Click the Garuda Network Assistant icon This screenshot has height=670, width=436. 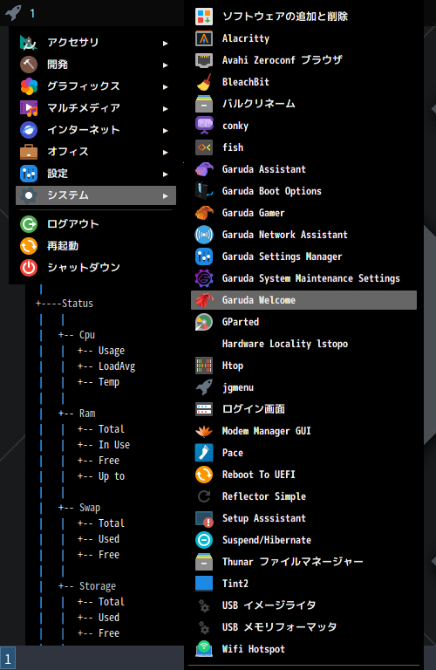[x=204, y=235]
